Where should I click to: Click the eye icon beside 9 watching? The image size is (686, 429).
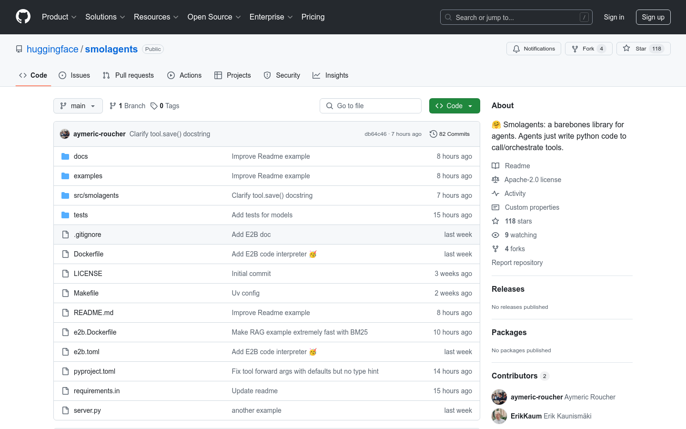495,235
